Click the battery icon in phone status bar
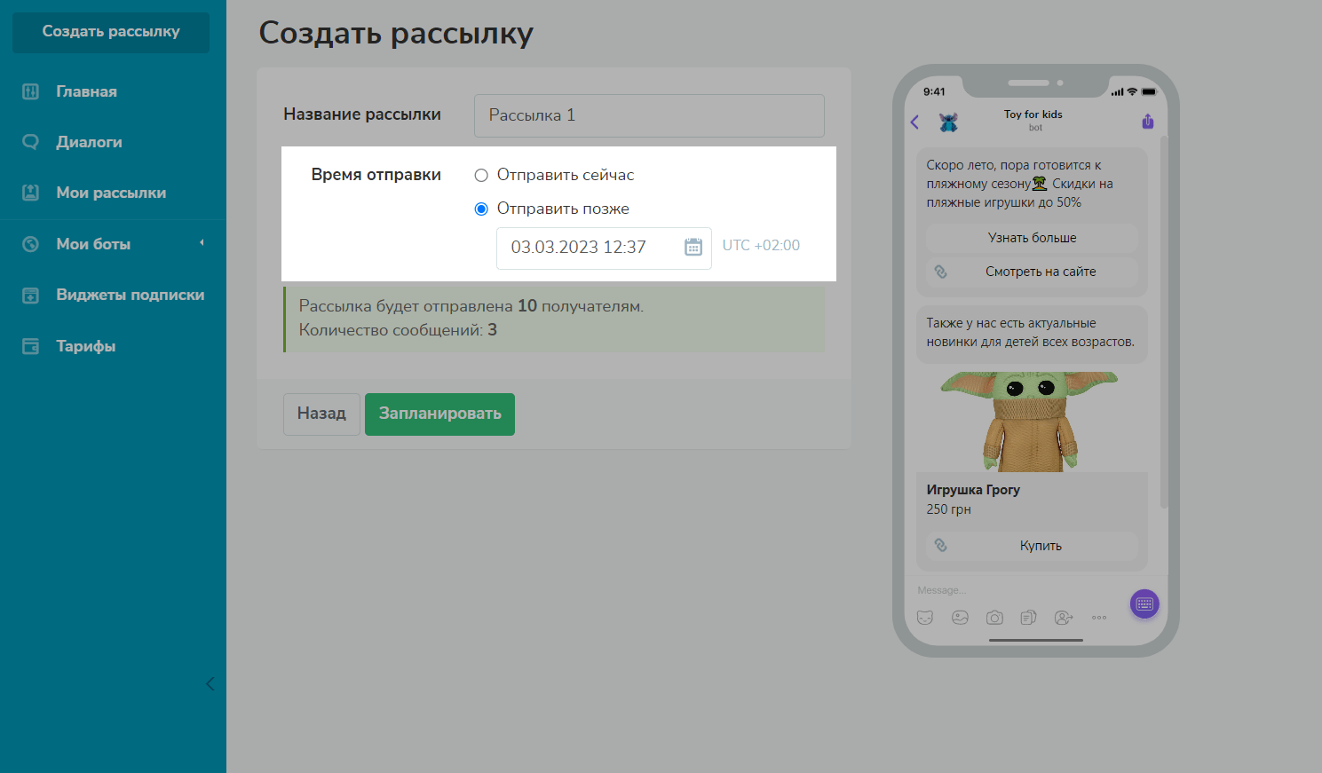The height and width of the screenshot is (773, 1322). 1149,91
